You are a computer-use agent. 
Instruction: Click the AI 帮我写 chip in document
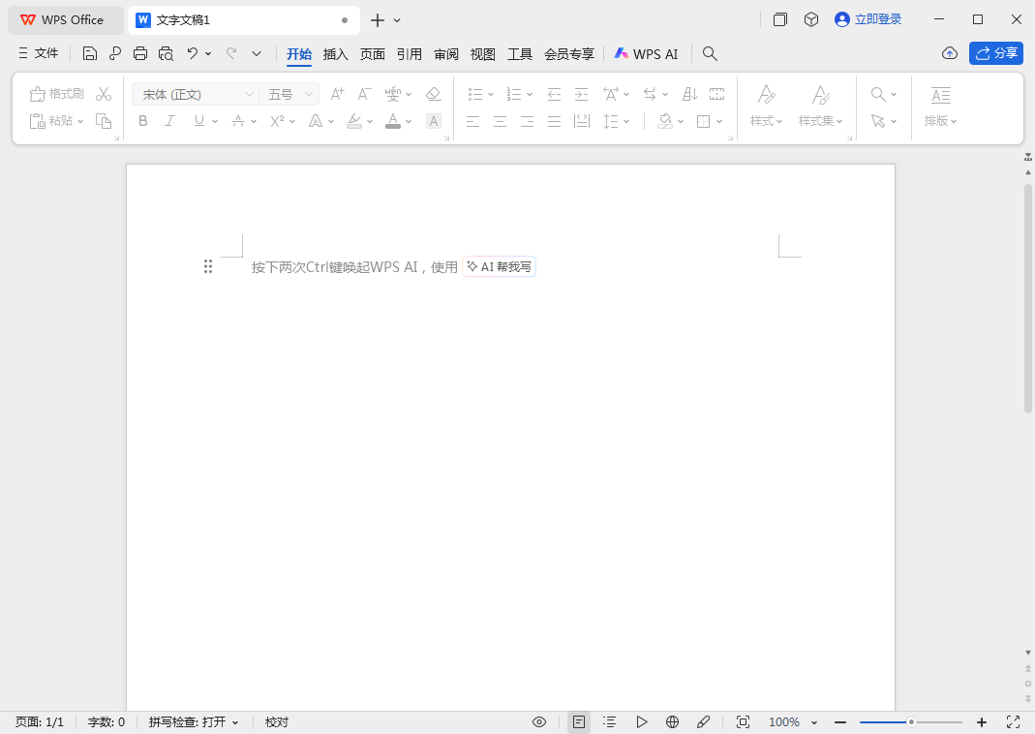500,267
